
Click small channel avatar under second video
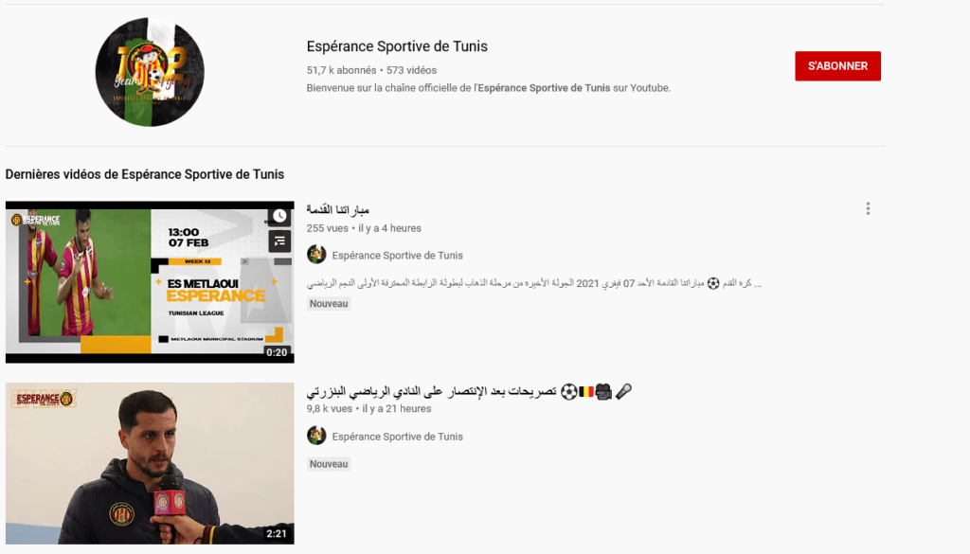316,436
